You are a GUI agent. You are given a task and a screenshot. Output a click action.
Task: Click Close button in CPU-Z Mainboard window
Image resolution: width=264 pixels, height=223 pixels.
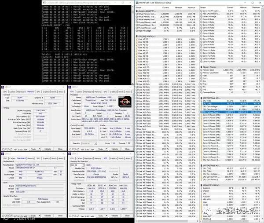[x=60, y=216]
